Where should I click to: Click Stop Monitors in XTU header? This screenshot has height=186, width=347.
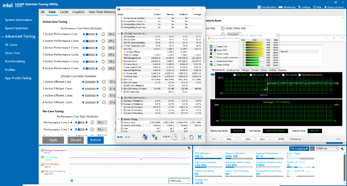click(x=267, y=7)
